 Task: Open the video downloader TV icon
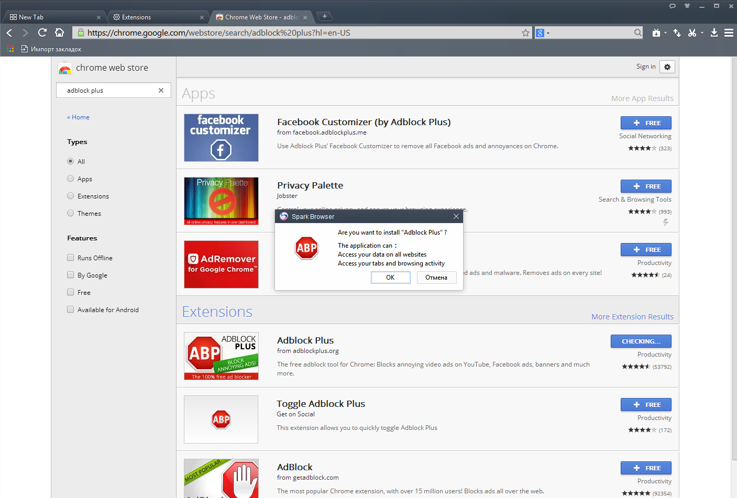(x=657, y=32)
